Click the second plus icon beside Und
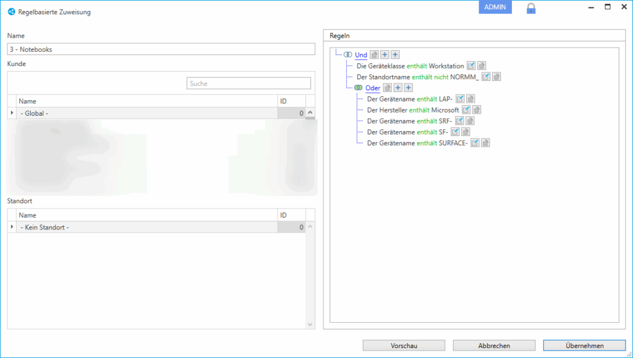Viewport: 633px width, 358px height. 395,54
